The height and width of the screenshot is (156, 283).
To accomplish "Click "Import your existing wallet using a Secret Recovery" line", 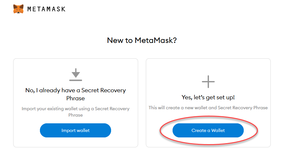I will pyautogui.click(x=76, y=109).
